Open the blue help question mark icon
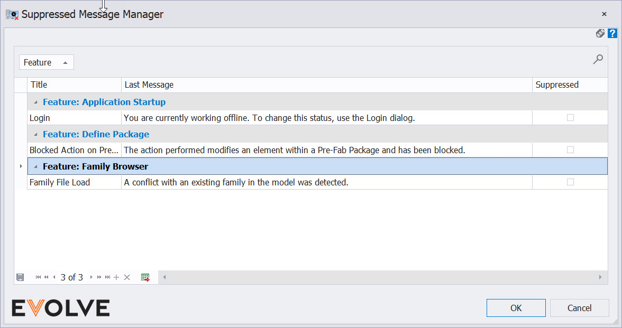This screenshot has width=622, height=328. point(612,33)
